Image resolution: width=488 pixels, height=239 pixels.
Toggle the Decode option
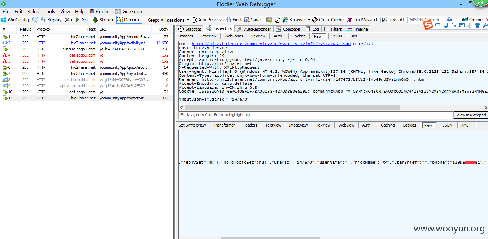pyautogui.click(x=129, y=20)
